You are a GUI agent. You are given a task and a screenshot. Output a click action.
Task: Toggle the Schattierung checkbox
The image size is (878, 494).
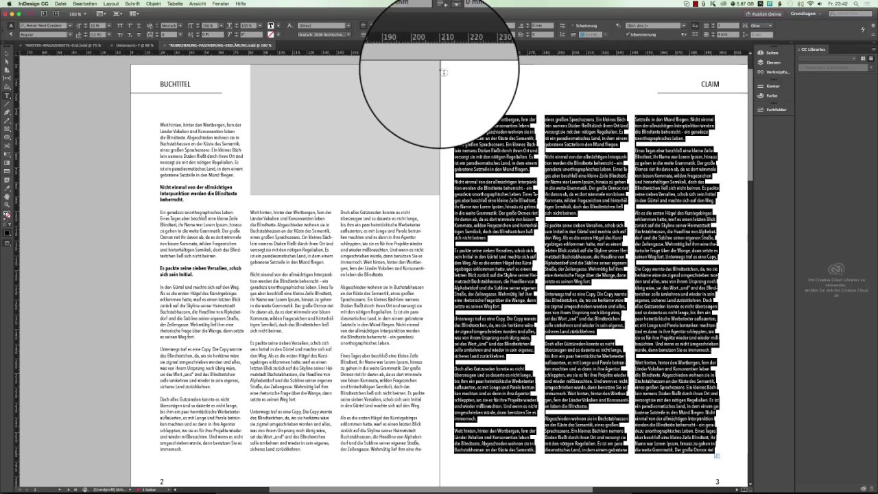pos(572,25)
